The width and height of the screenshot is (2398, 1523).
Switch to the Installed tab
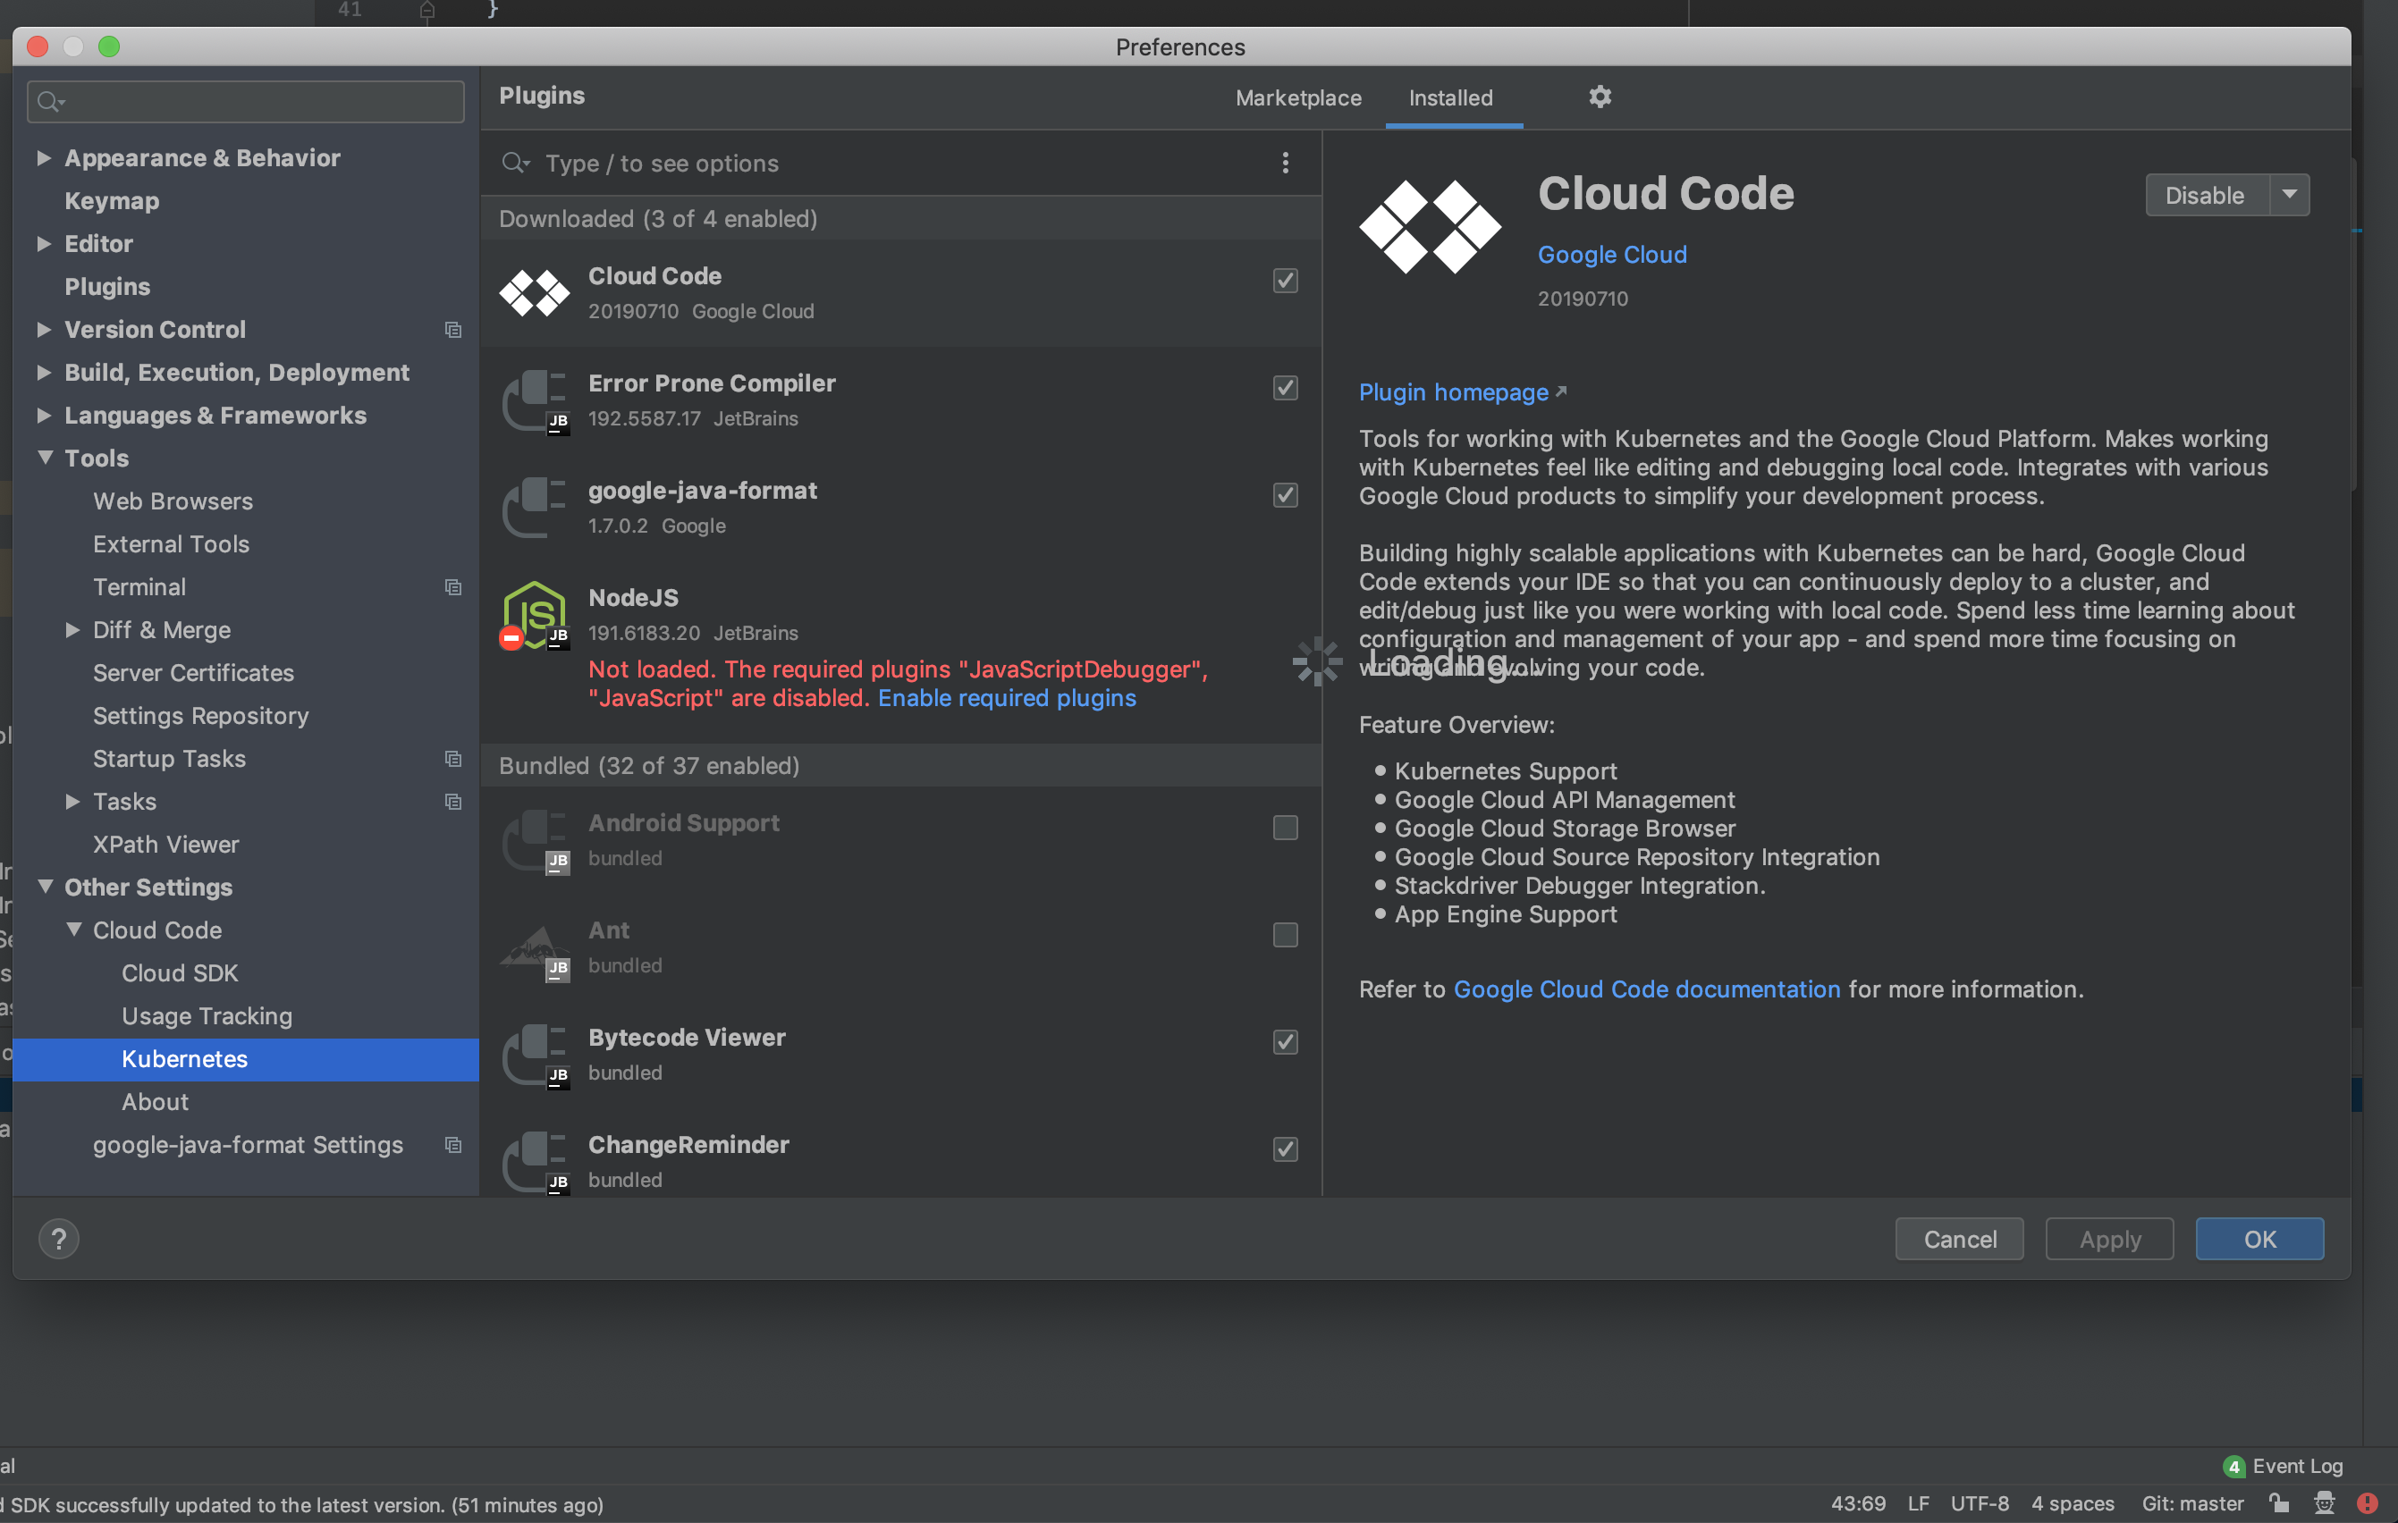tap(1451, 97)
